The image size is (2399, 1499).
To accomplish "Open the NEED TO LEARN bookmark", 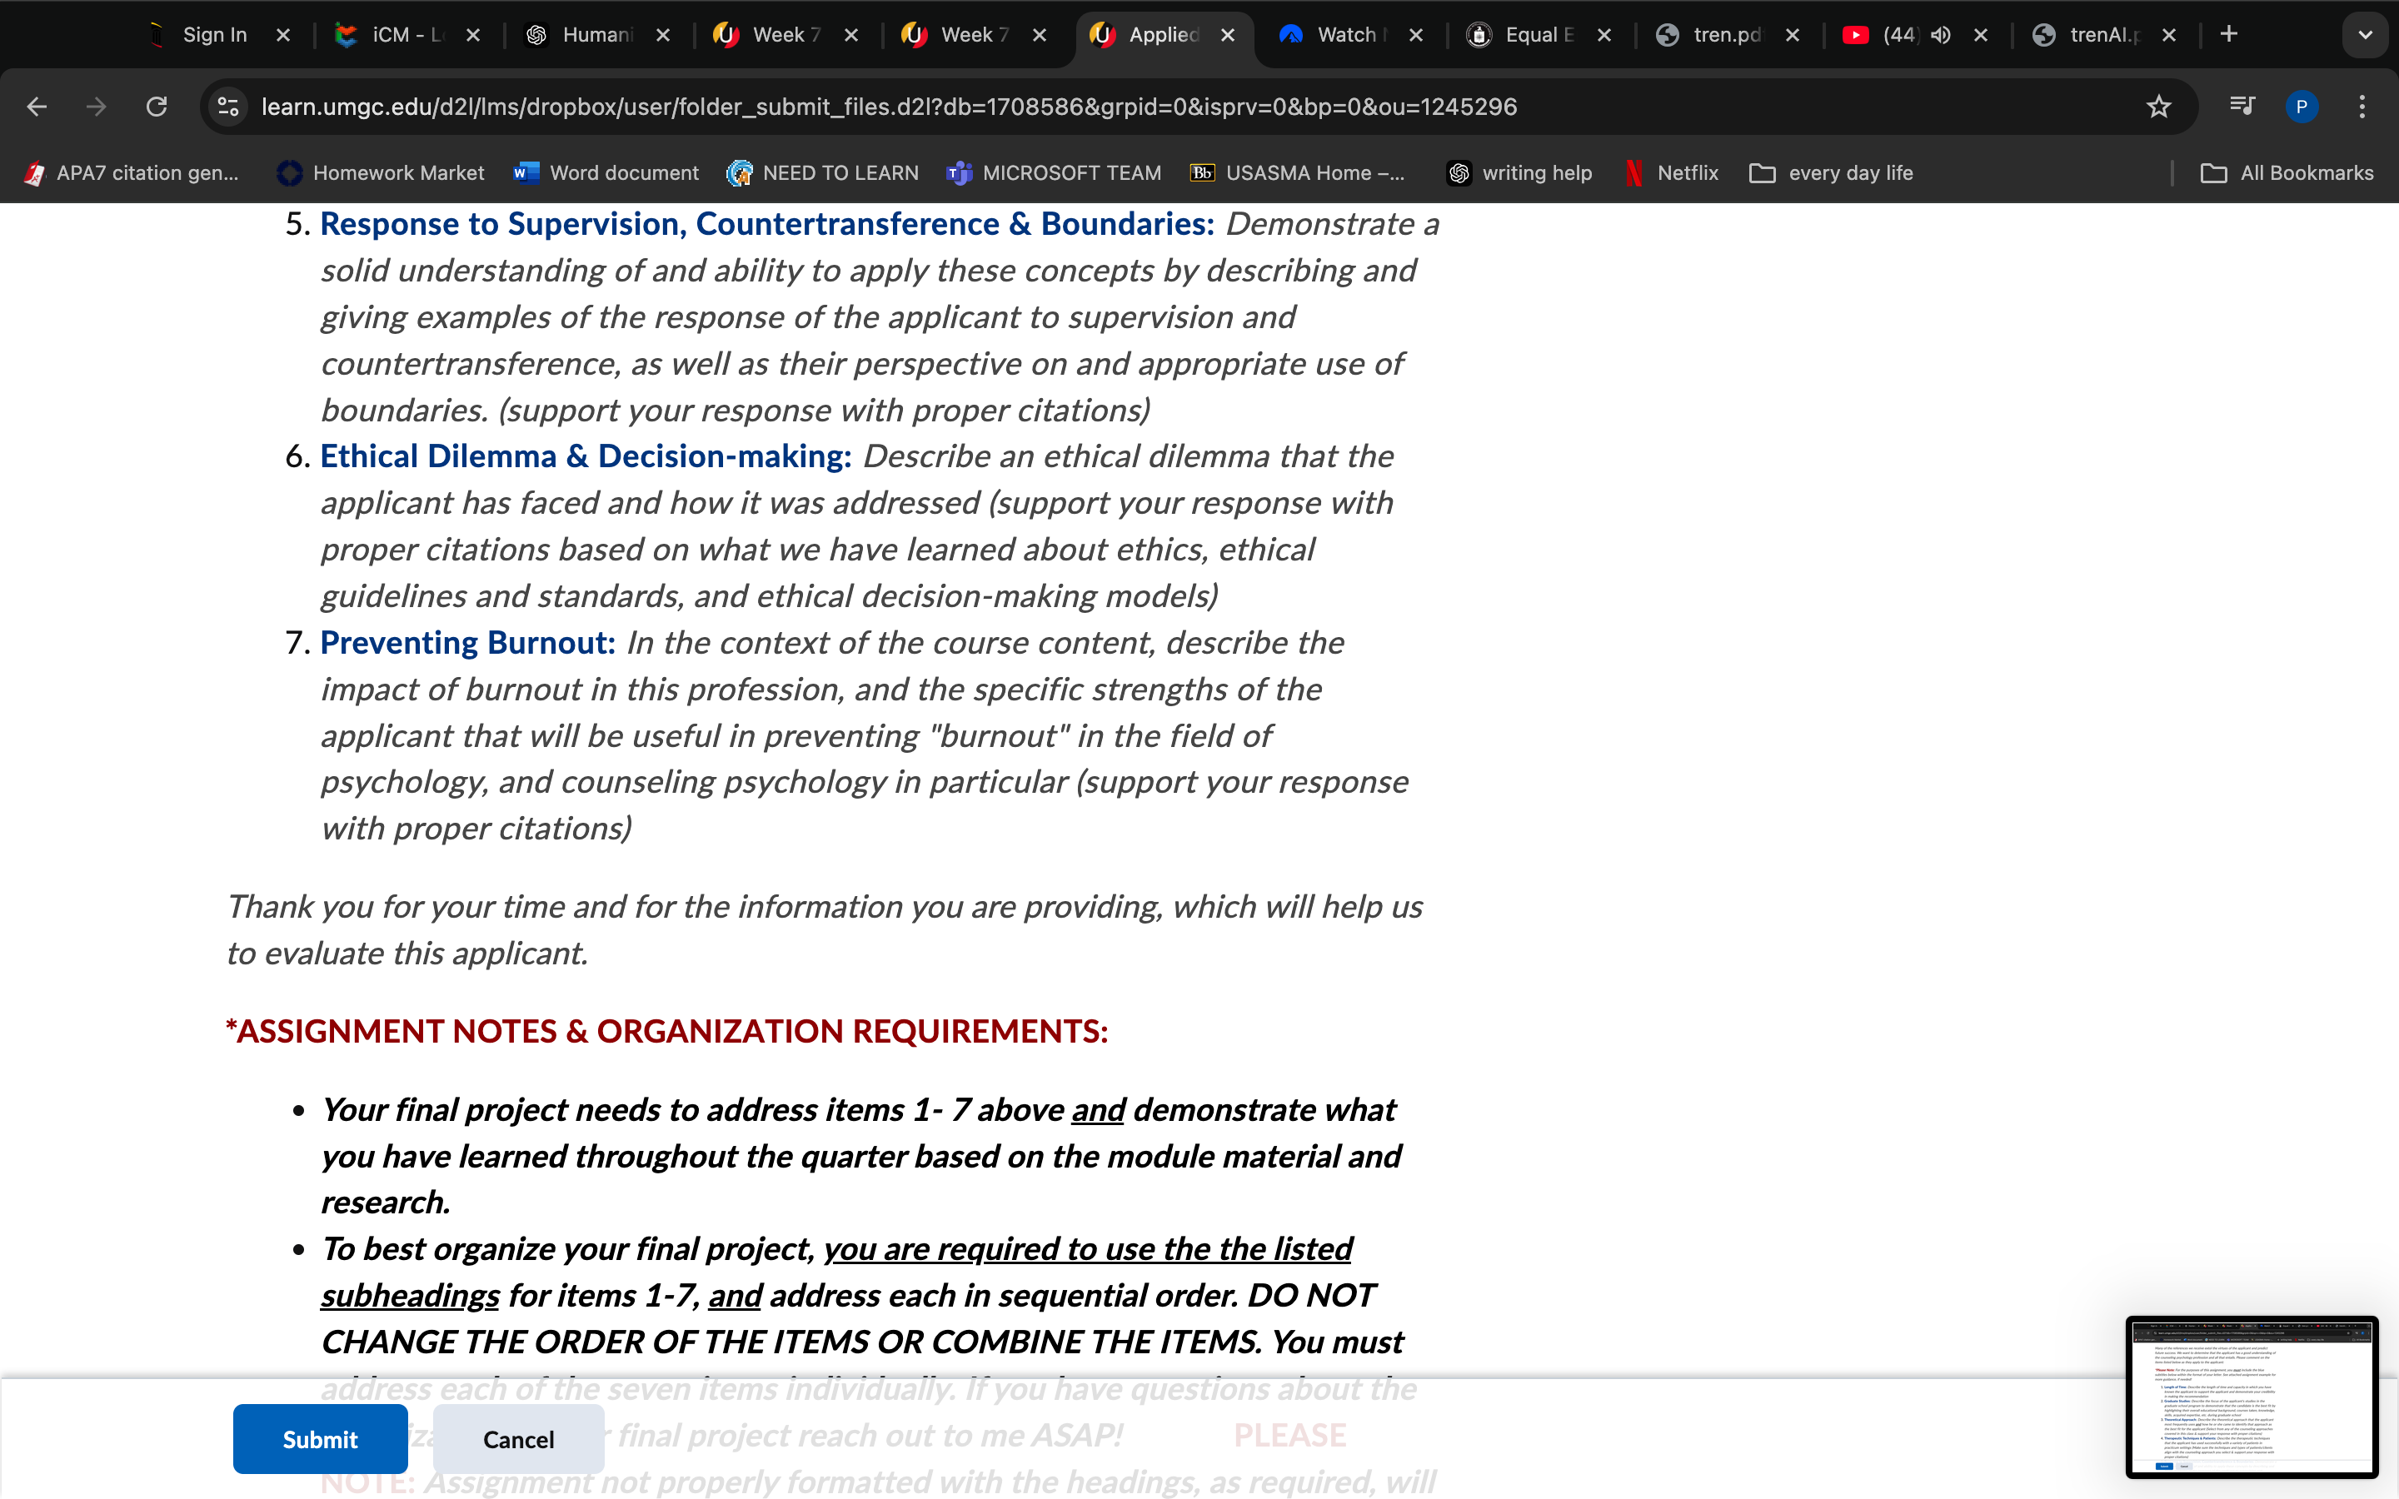I will point(823,173).
